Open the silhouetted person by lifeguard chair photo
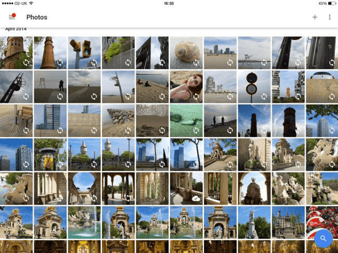The height and width of the screenshot is (253, 338). [x=50, y=87]
